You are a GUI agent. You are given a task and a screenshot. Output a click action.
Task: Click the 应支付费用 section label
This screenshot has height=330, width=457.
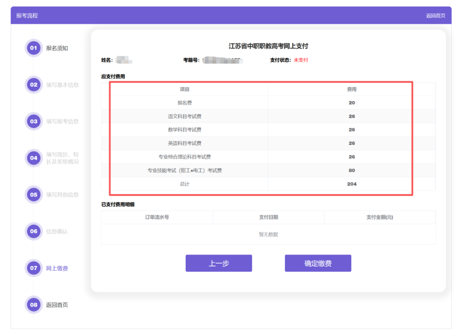click(x=113, y=76)
